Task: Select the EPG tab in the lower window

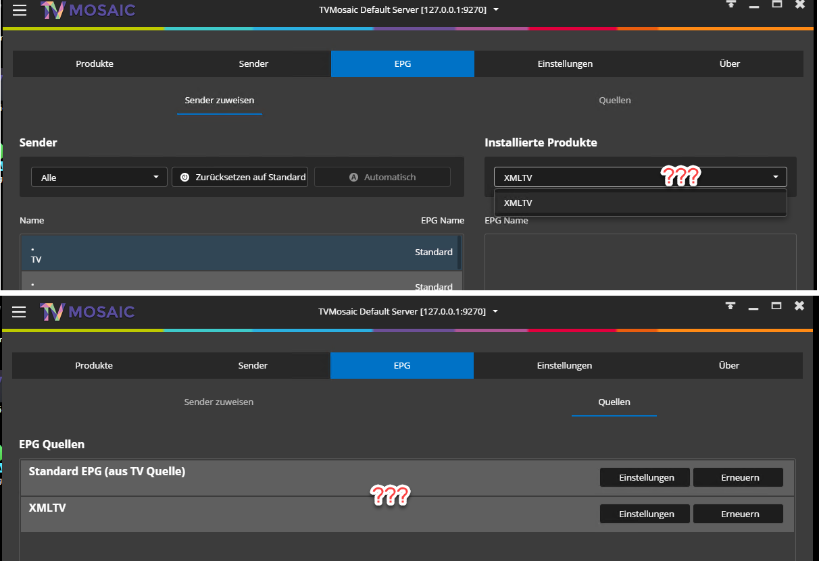Action: coord(402,366)
